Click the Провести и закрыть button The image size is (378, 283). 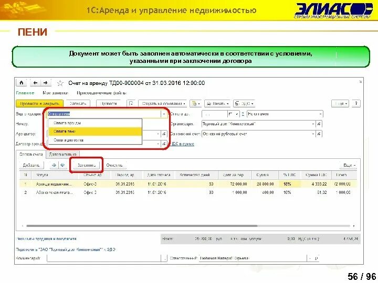(x=39, y=103)
